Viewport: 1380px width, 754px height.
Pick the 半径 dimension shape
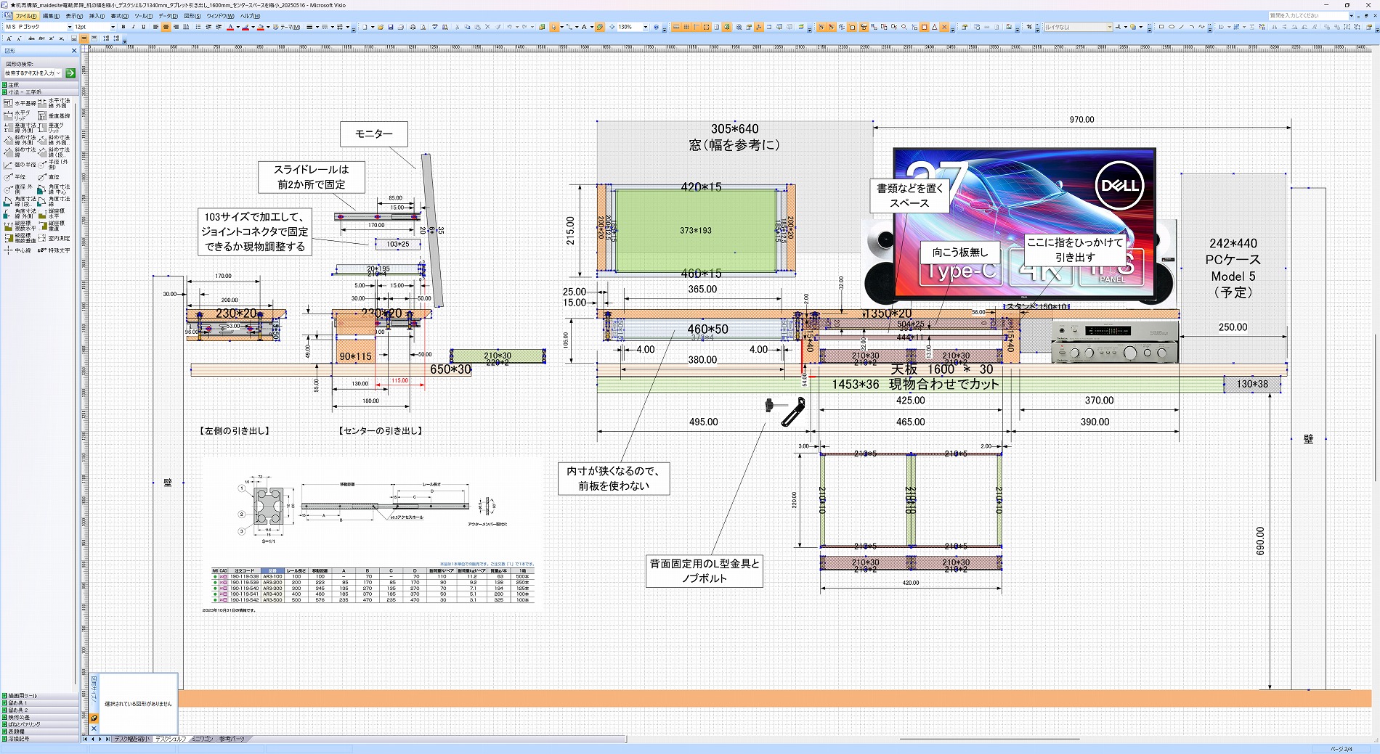point(15,176)
